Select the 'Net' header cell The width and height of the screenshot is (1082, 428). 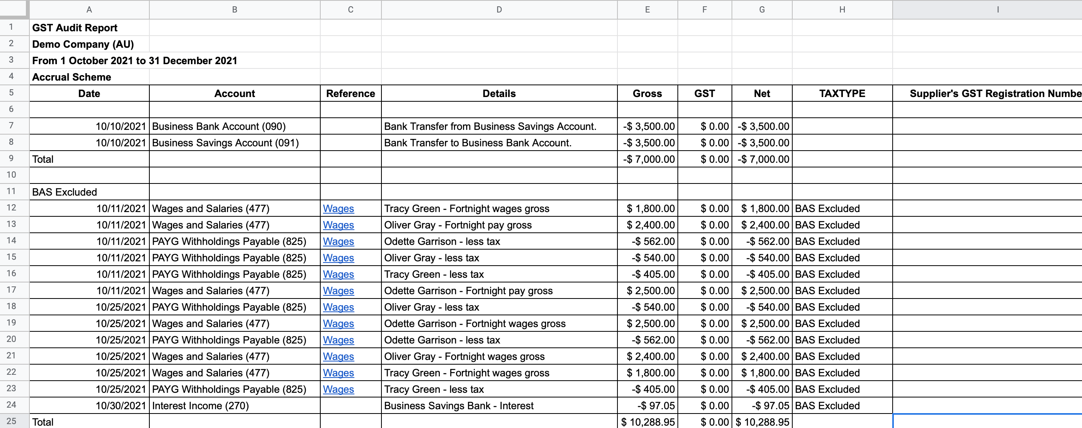(x=762, y=93)
